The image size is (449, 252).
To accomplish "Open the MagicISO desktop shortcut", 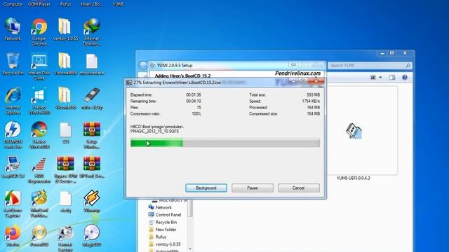I will pyautogui.click(x=92, y=236).
